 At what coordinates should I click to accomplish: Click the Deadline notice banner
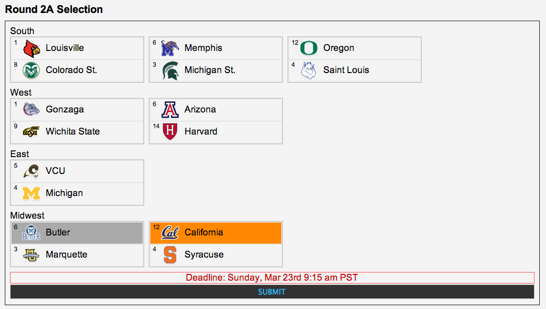tap(272, 278)
